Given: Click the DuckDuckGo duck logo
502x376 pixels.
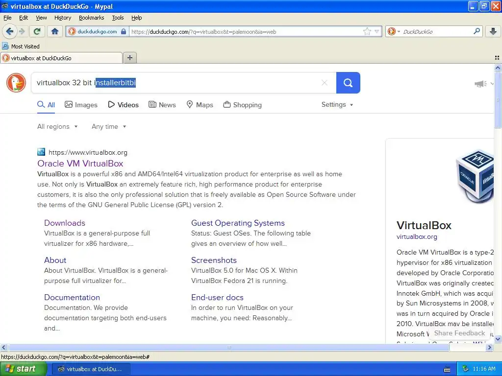Looking at the screenshot, I should pyautogui.click(x=16, y=83).
